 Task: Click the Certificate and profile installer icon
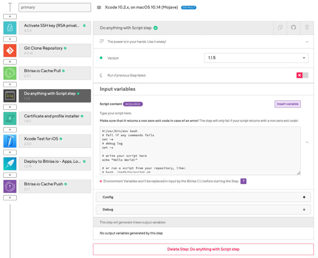click(x=10, y=118)
